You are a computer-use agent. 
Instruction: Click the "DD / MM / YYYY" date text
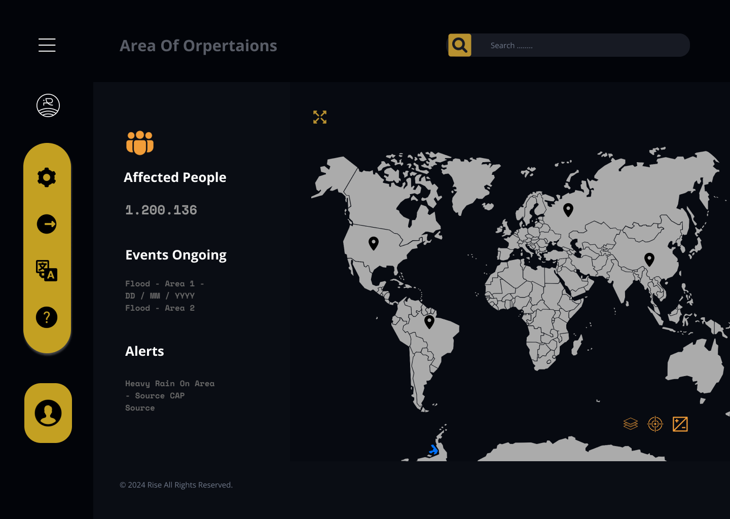[160, 296]
